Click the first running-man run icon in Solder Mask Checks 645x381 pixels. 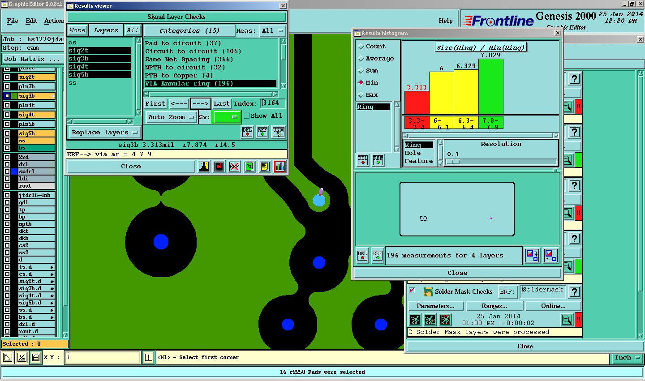415,320
